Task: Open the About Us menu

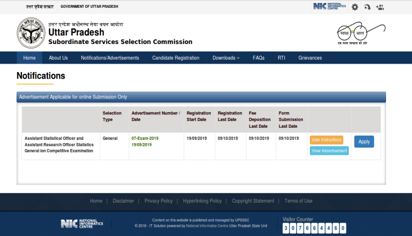Action: pyautogui.click(x=58, y=57)
